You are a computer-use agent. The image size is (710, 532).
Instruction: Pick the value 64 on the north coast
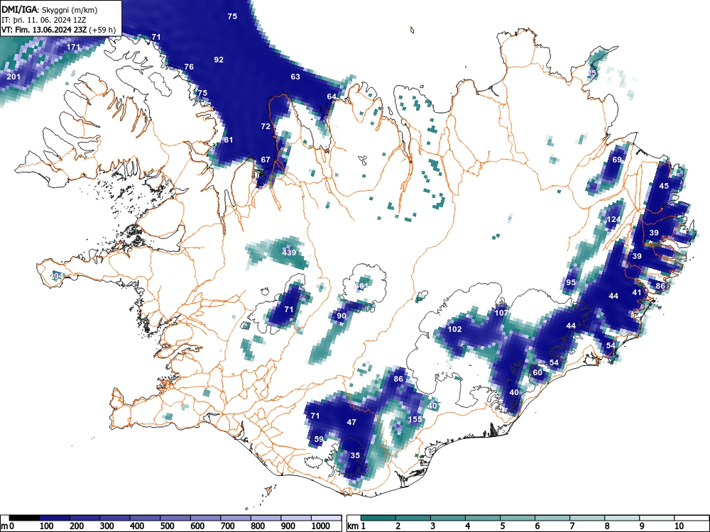pyautogui.click(x=332, y=96)
